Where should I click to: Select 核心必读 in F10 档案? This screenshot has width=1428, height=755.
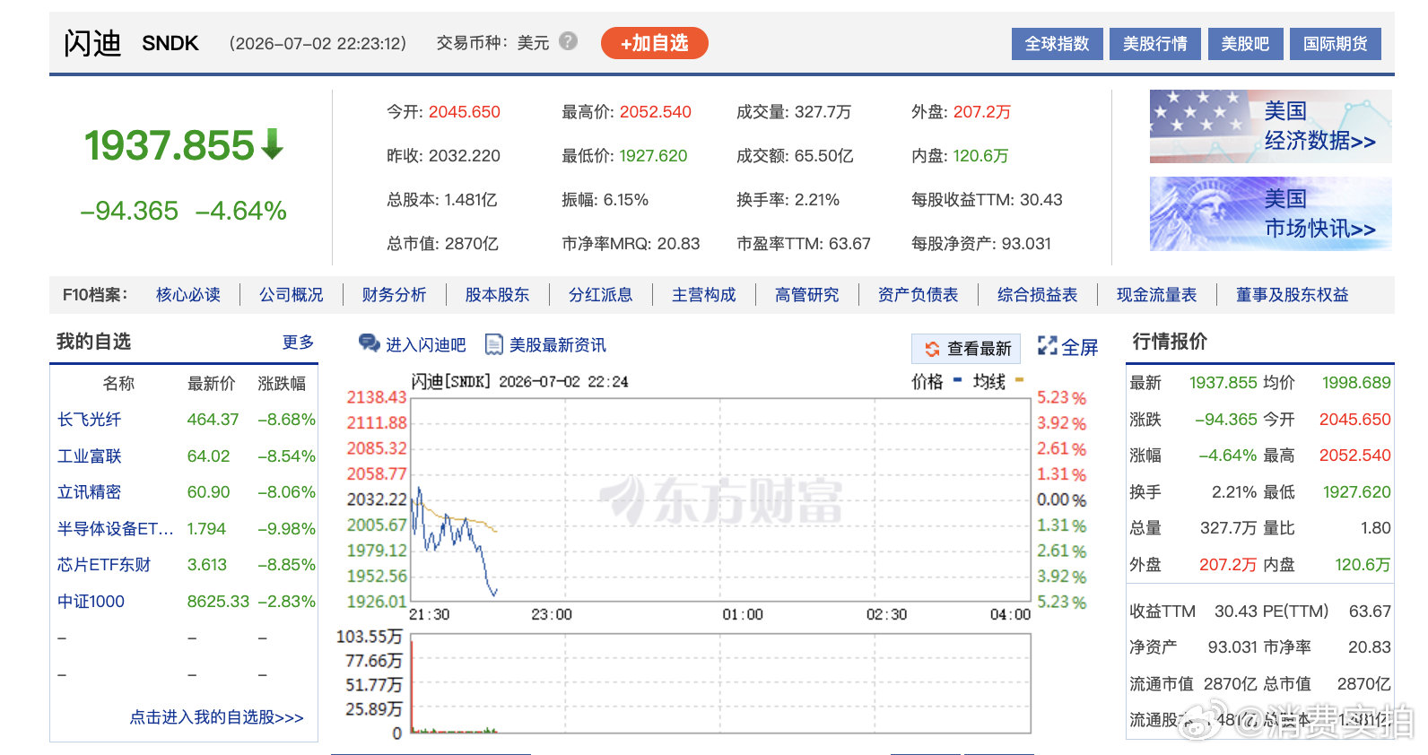(x=188, y=294)
